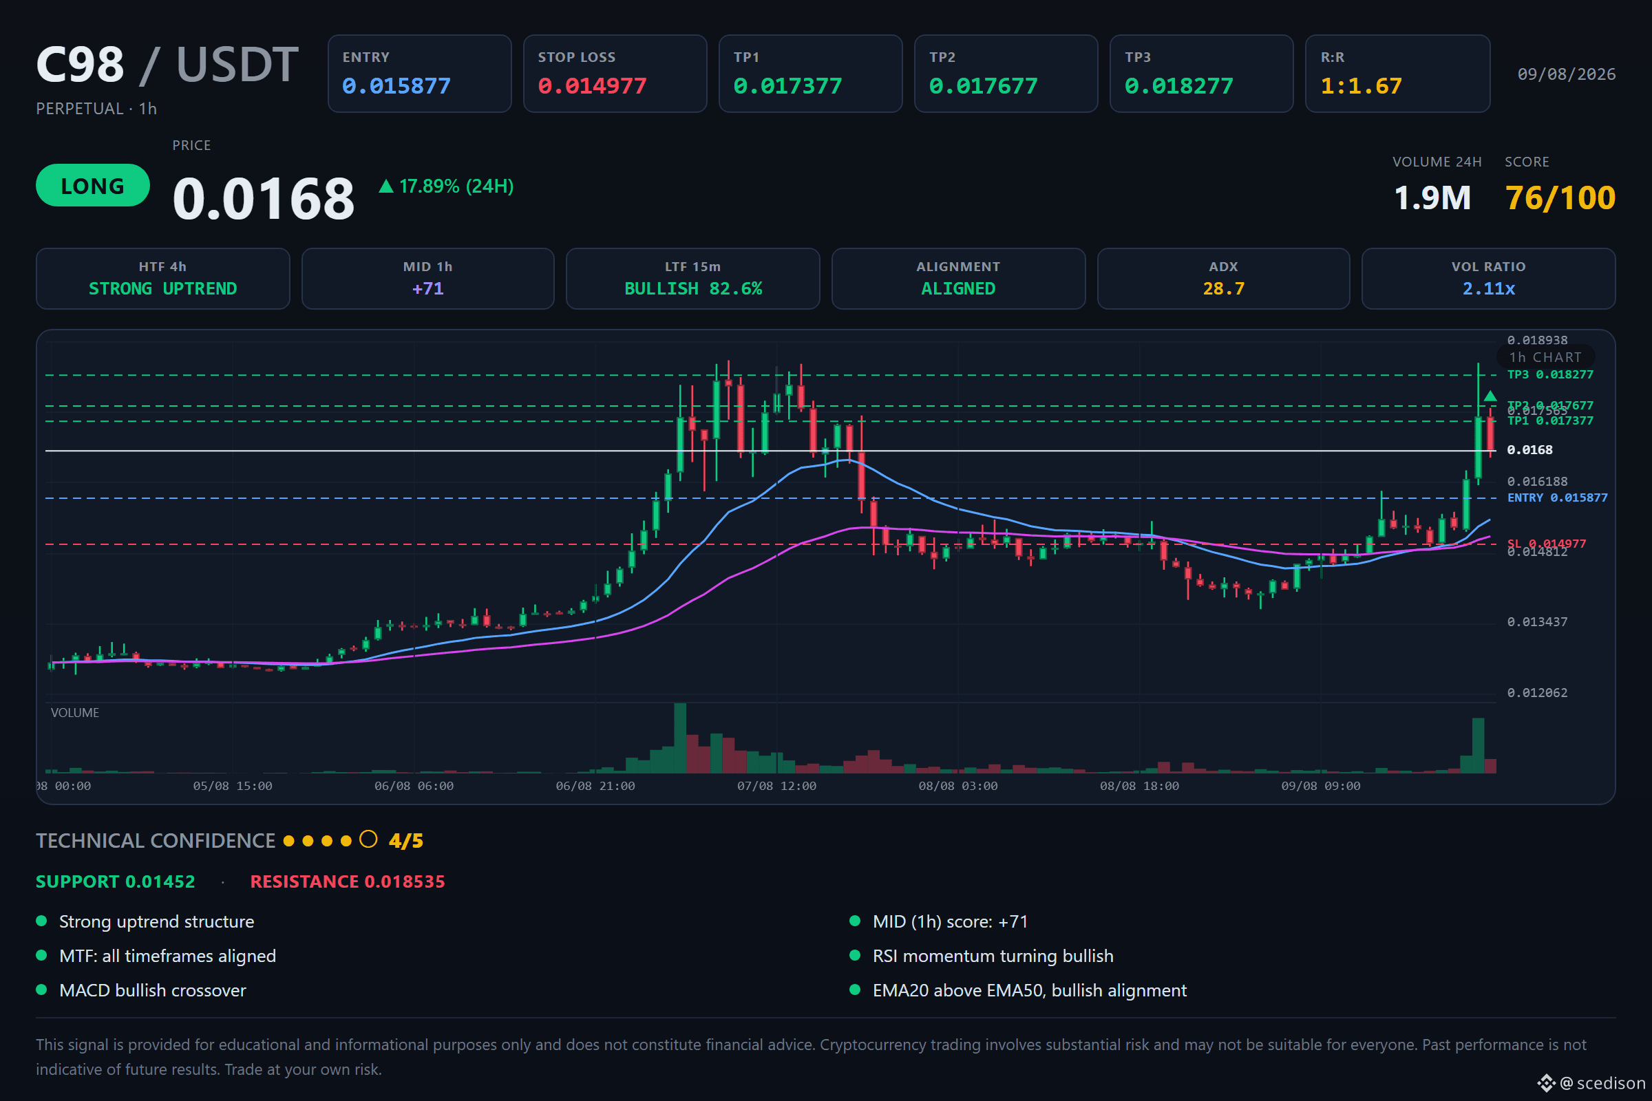1652x1101 pixels.
Task: Click the "06/08 06:00" time axis label
Action: pyautogui.click(x=414, y=787)
